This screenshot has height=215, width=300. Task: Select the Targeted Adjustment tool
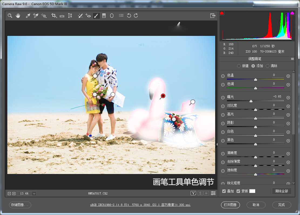pyautogui.click(x=44, y=16)
